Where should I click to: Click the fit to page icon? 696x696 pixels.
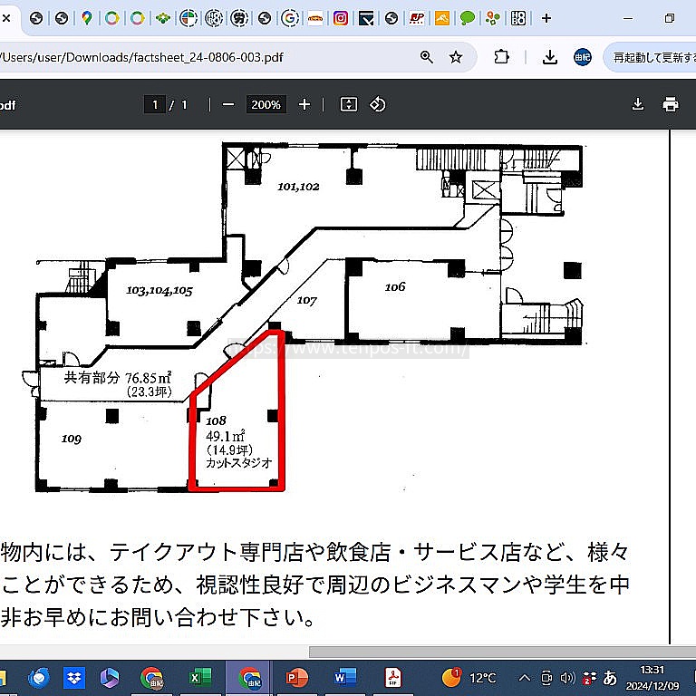pos(349,105)
